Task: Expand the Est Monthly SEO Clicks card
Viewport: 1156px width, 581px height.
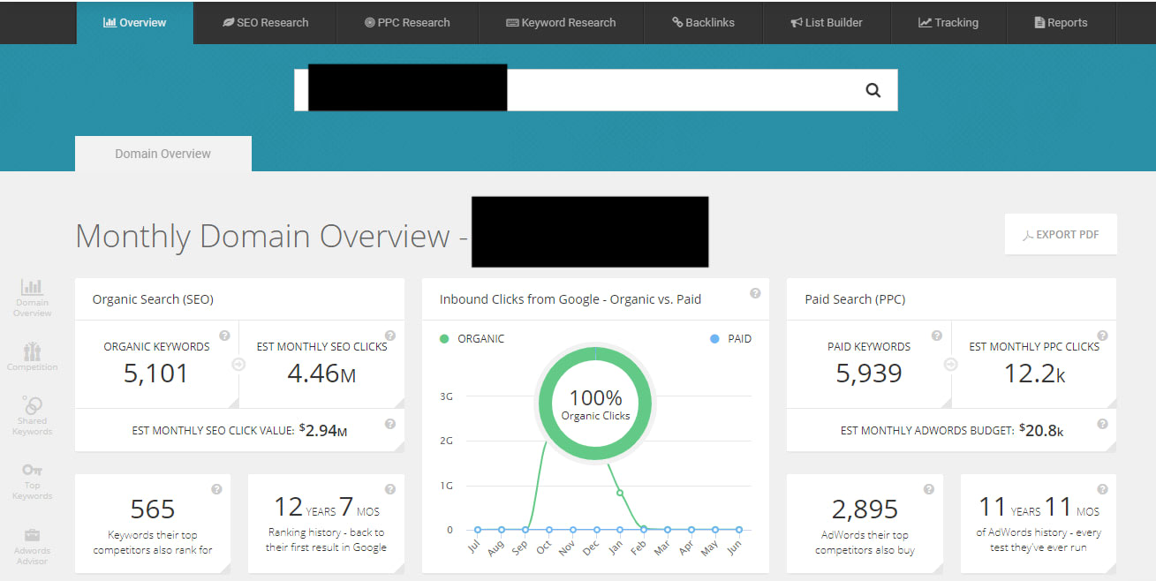Action: tap(398, 403)
